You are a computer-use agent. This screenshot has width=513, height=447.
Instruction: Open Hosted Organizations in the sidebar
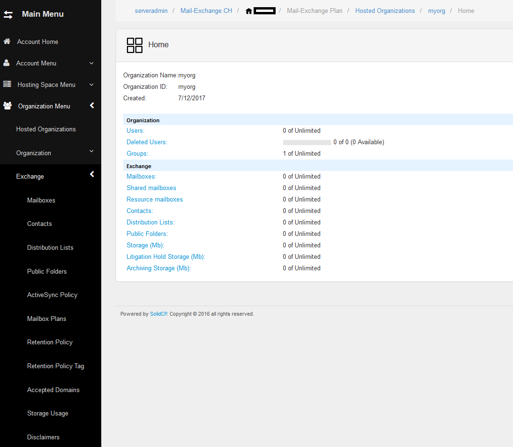[46, 129]
